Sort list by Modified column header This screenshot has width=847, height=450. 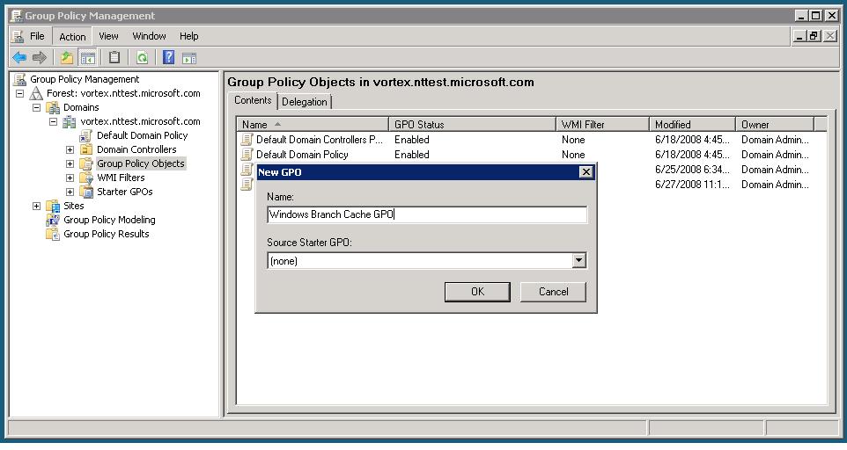[x=693, y=125]
